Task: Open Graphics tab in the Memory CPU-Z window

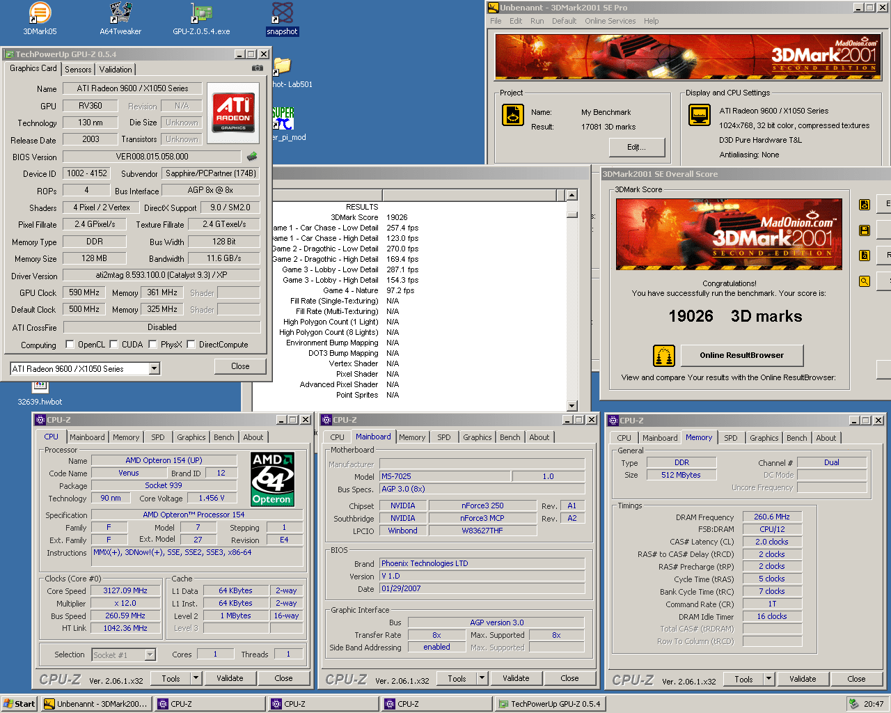Action: (x=764, y=438)
